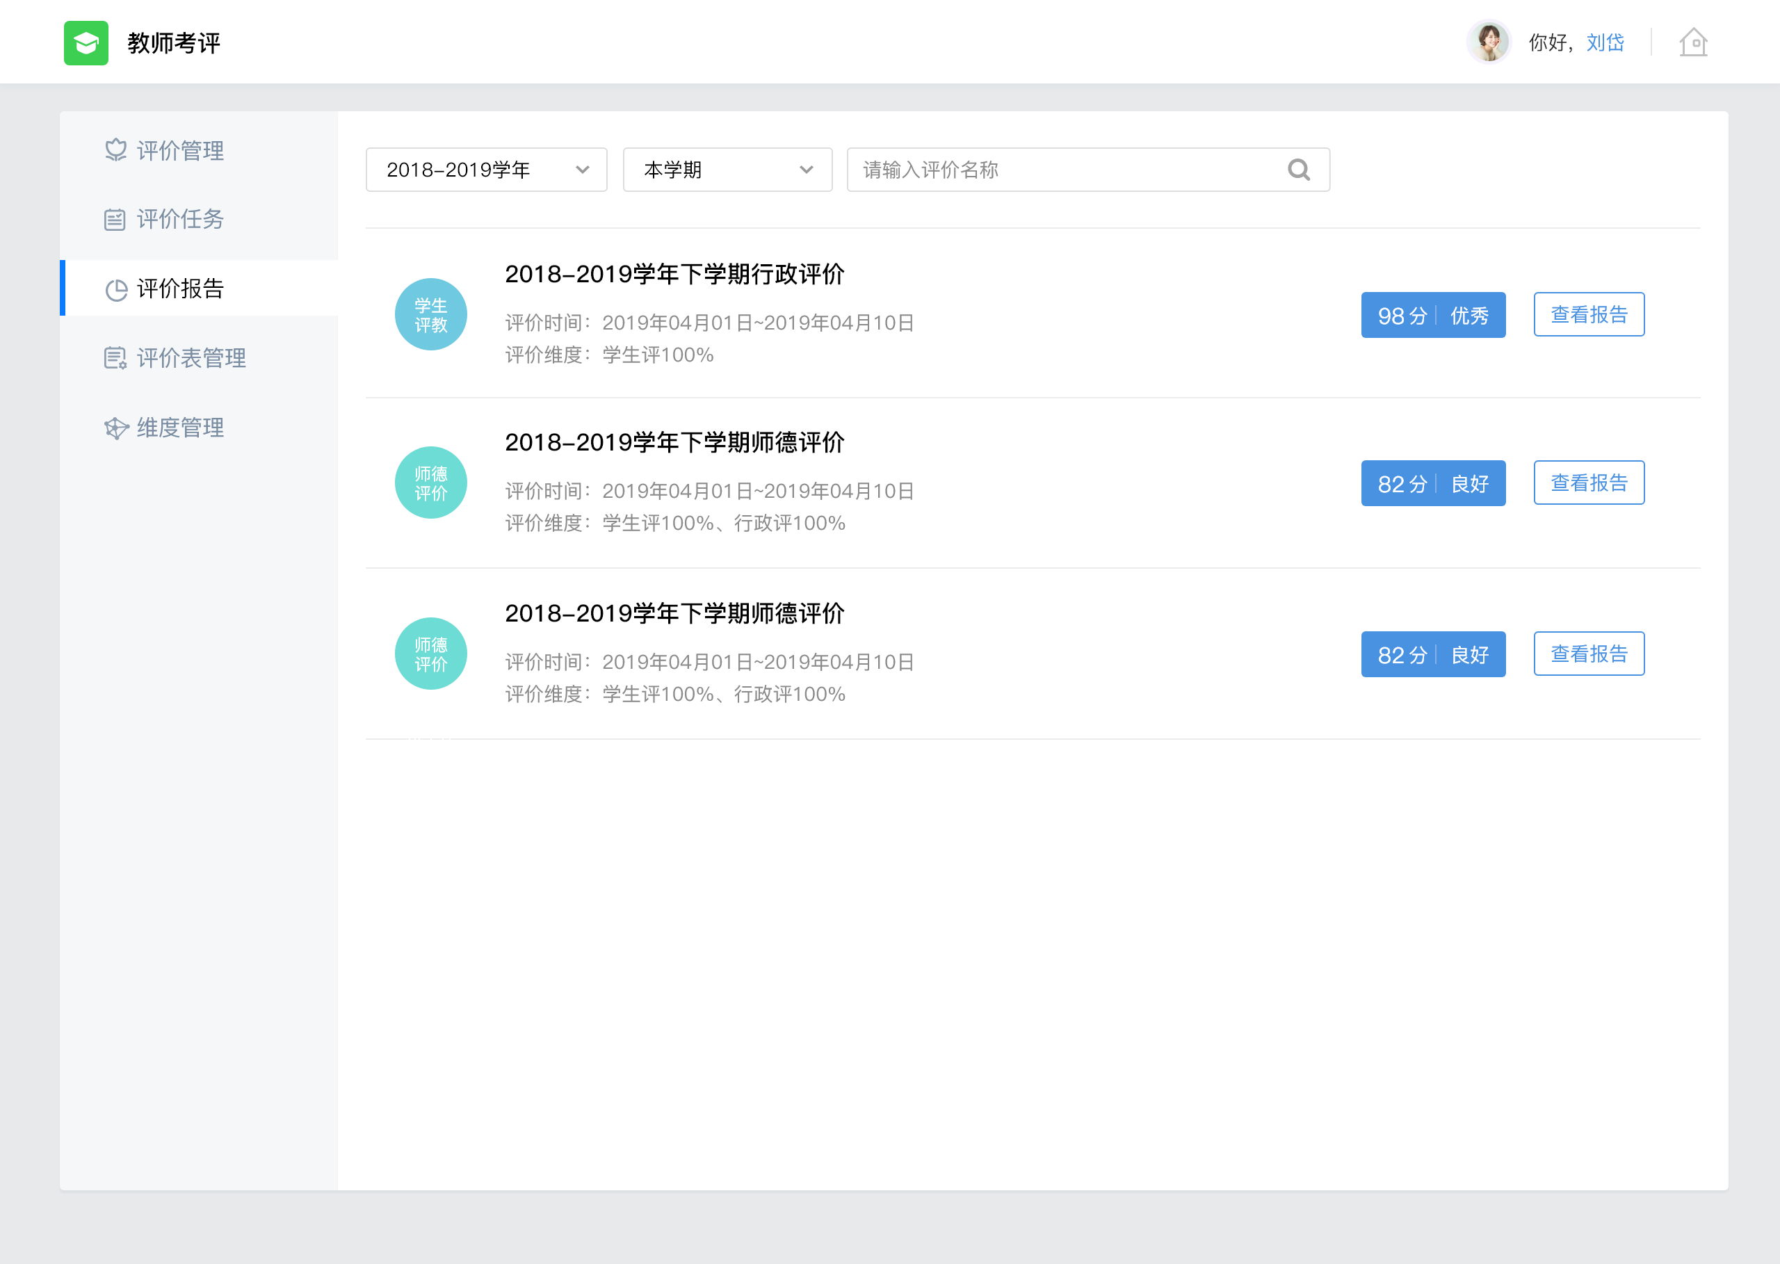Open 评价管理 in the sidebar
Screen dimensions: 1780x1264
point(180,150)
